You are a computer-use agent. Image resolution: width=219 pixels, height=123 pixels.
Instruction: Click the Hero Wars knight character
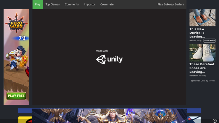tap(17, 58)
